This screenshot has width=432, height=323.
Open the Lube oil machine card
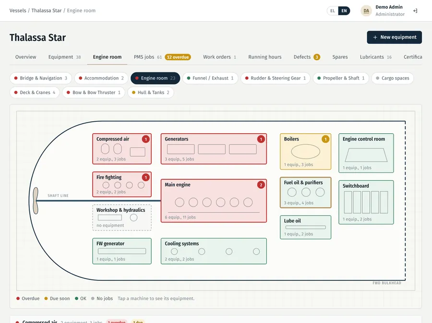[306, 227]
